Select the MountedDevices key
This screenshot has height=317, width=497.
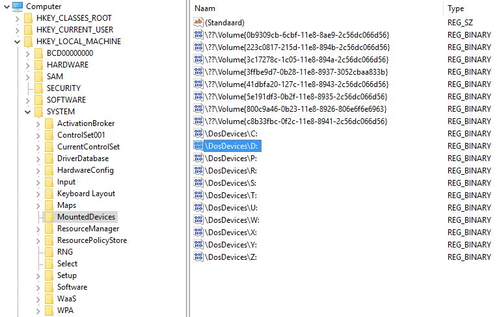[86, 217]
